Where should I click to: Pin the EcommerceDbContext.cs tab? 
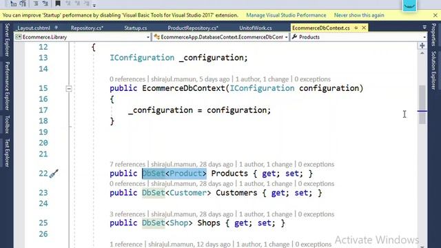click(356, 28)
